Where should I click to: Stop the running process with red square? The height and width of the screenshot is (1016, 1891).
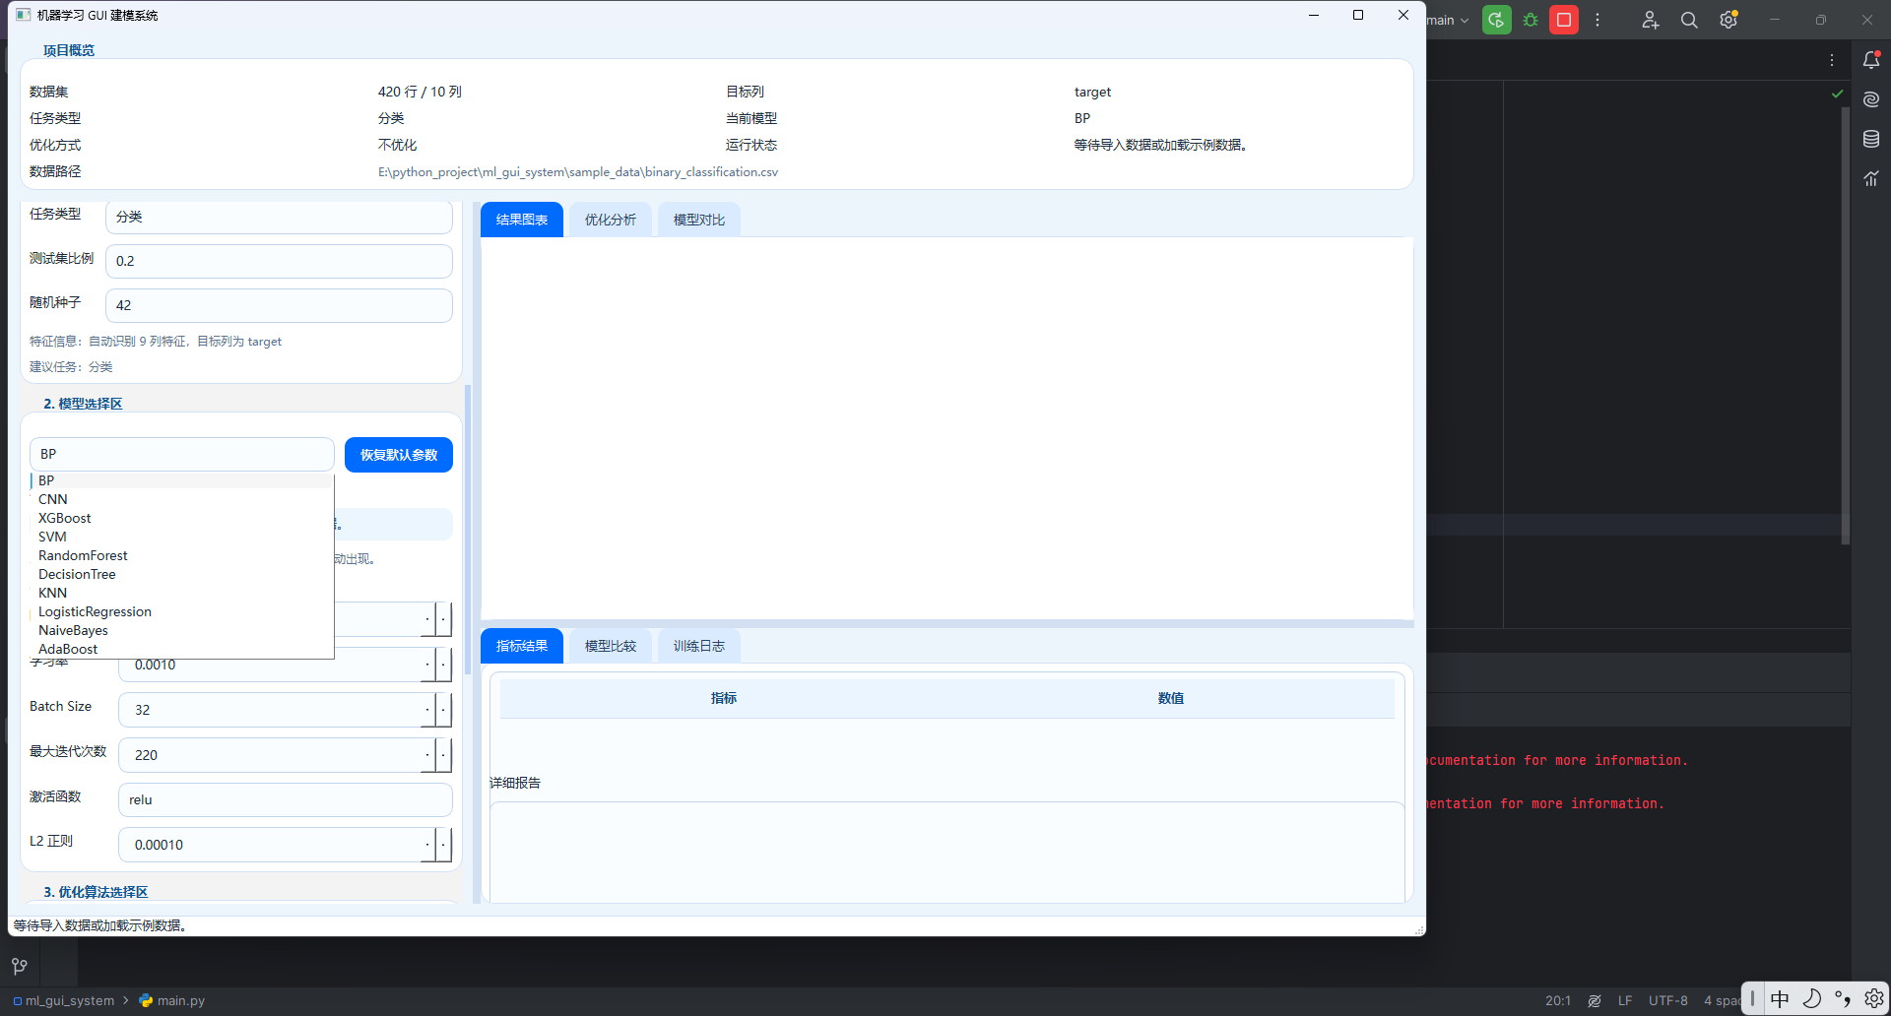click(x=1564, y=20)
